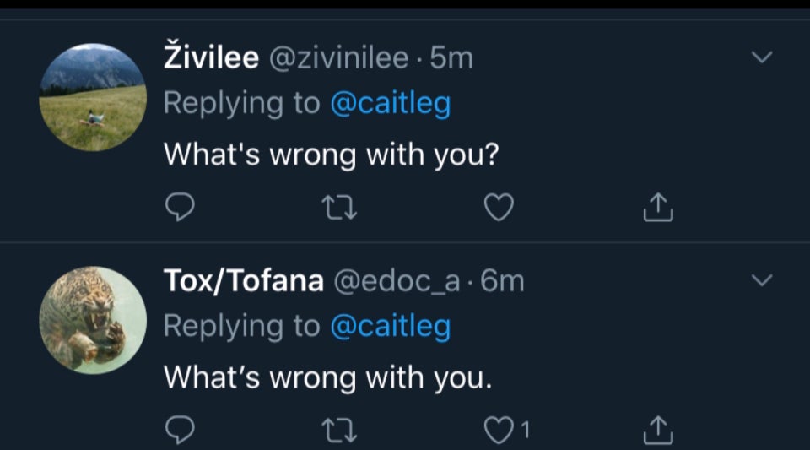
Task: Reply to Živilee's tweet
Action: (x=179, y=207)
